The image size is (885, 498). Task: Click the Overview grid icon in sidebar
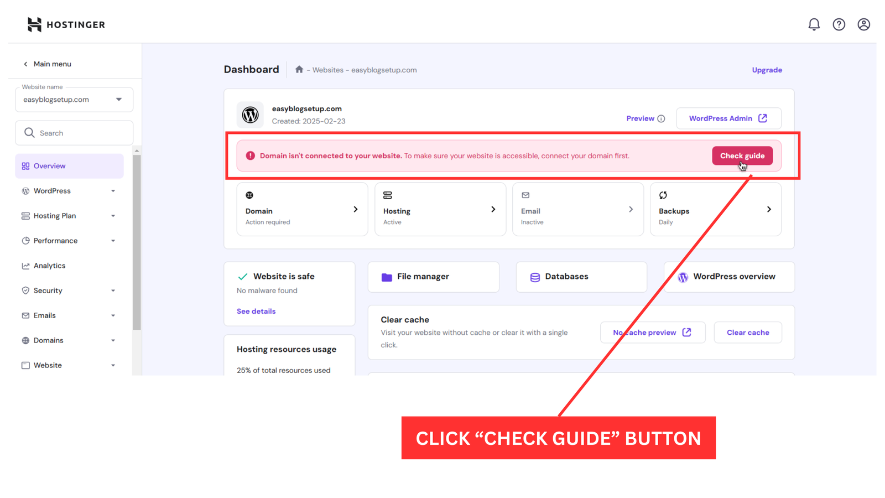click(25, 166)
